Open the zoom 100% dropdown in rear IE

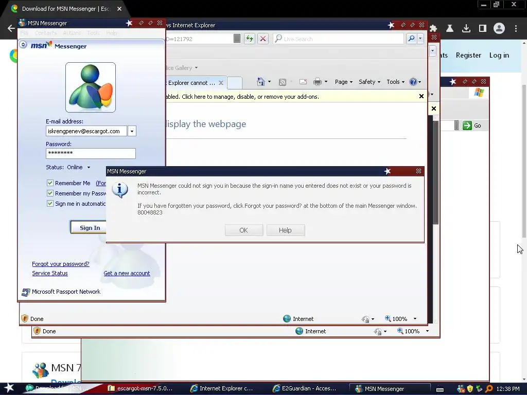pyautogui.click(x=428, y=331)
